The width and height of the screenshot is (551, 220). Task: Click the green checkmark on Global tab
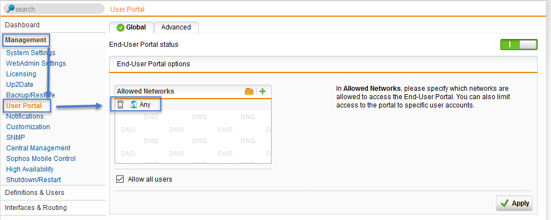(121, 27)
